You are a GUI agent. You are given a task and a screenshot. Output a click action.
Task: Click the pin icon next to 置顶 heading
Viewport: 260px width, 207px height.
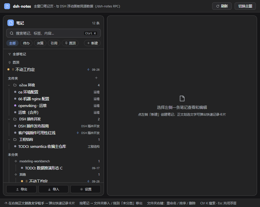point(9,62)
